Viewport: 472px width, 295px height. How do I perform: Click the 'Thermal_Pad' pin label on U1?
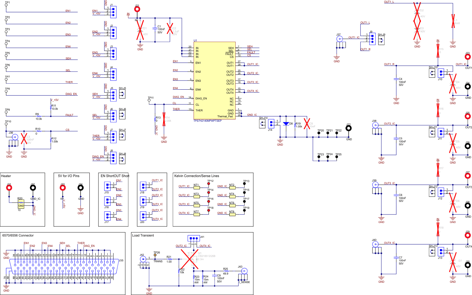225,116
